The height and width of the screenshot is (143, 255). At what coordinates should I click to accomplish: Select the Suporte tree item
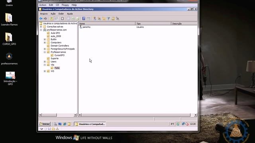(x=55, y=58)
